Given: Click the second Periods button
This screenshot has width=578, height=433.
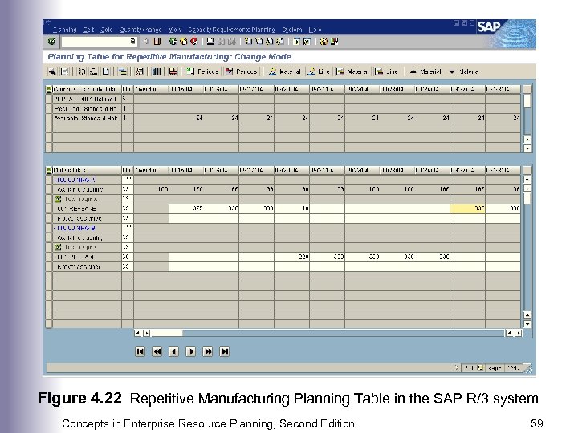Looking at the screenshot, I should point(241,71).
